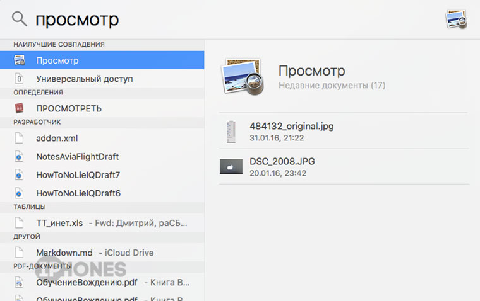Click the 'Универсальный доступ' preference icon
The width and height of the screenshot is (480, 301).
[x=19, y=79]
